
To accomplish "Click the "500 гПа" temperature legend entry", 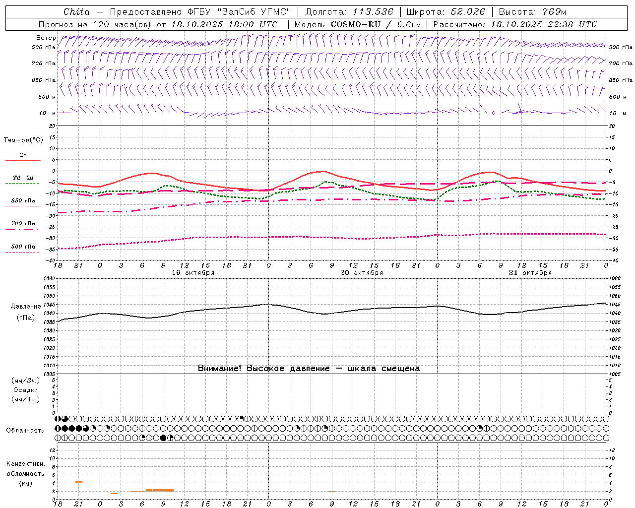I will (x=23, y=247).
